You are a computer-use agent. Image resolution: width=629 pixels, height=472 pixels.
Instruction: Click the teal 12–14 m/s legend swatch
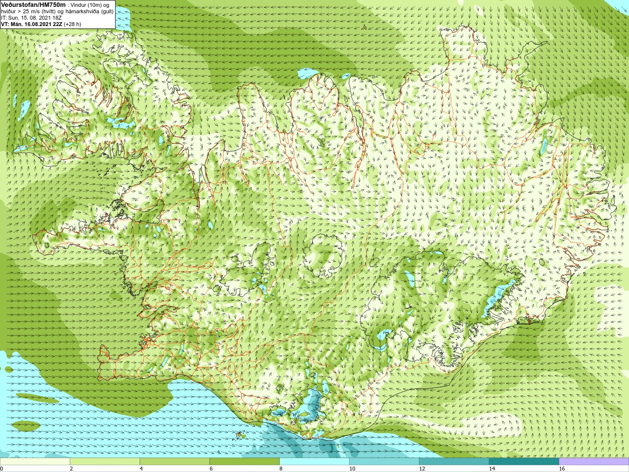tap(454, 461)
